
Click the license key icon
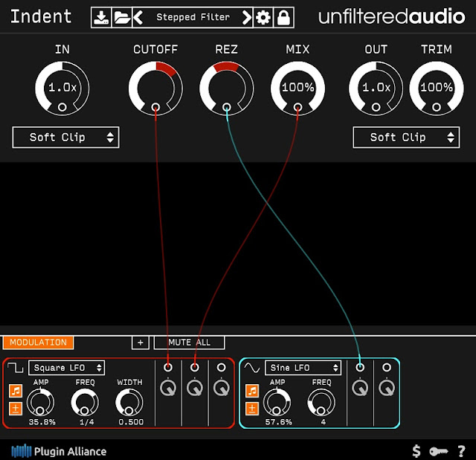(x=439, y=452)
